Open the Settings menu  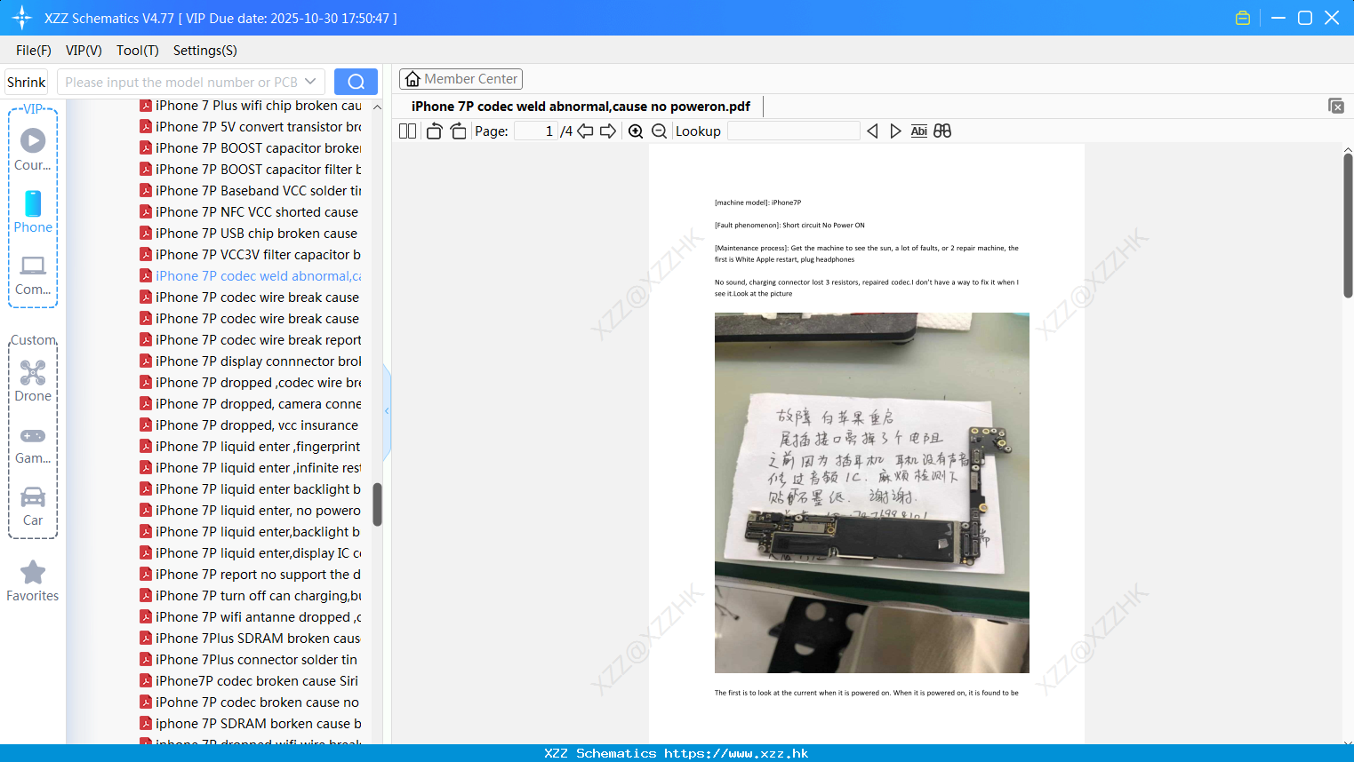pyautogui.click(x=205, y=51)
